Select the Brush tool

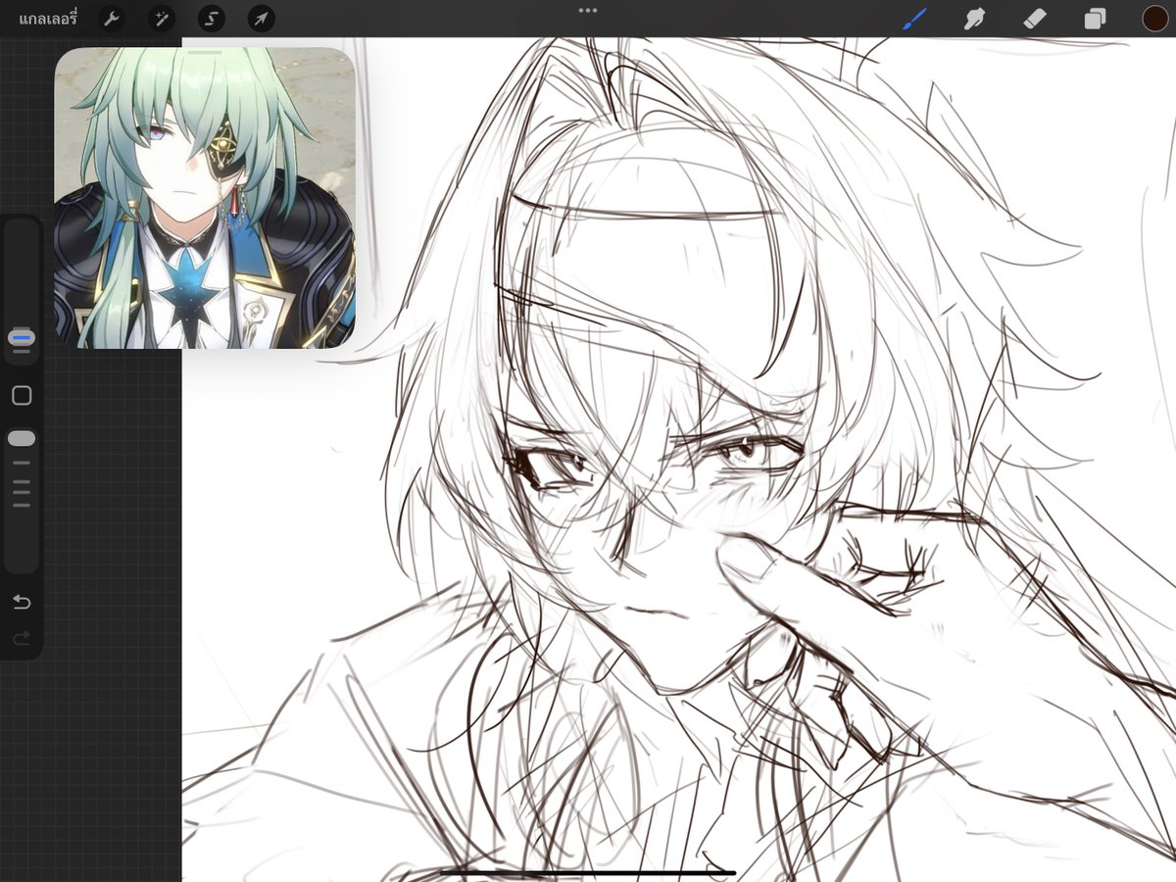914,18
